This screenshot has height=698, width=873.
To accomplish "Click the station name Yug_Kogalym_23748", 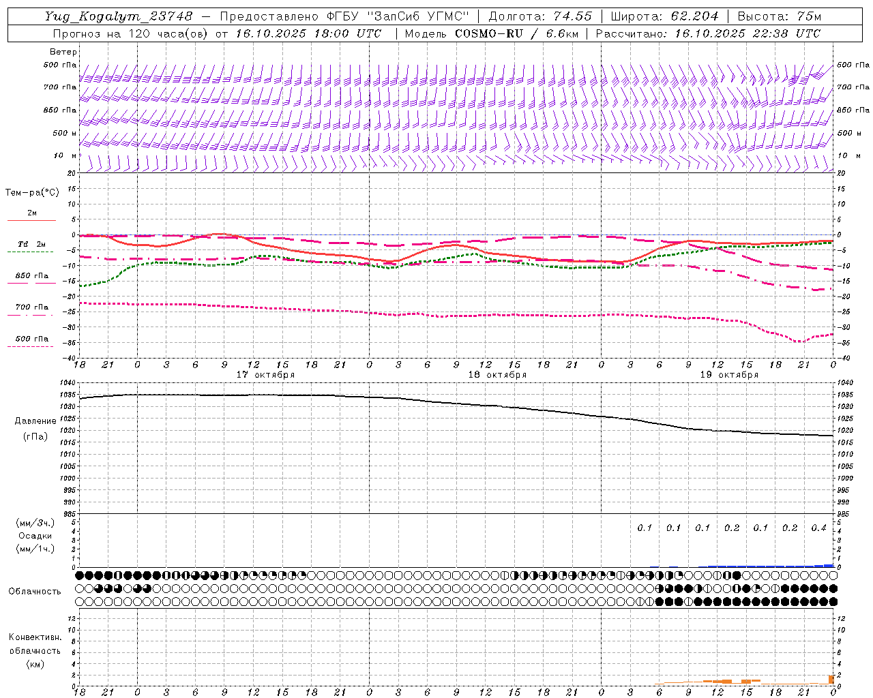I will (x=119, y=16).
